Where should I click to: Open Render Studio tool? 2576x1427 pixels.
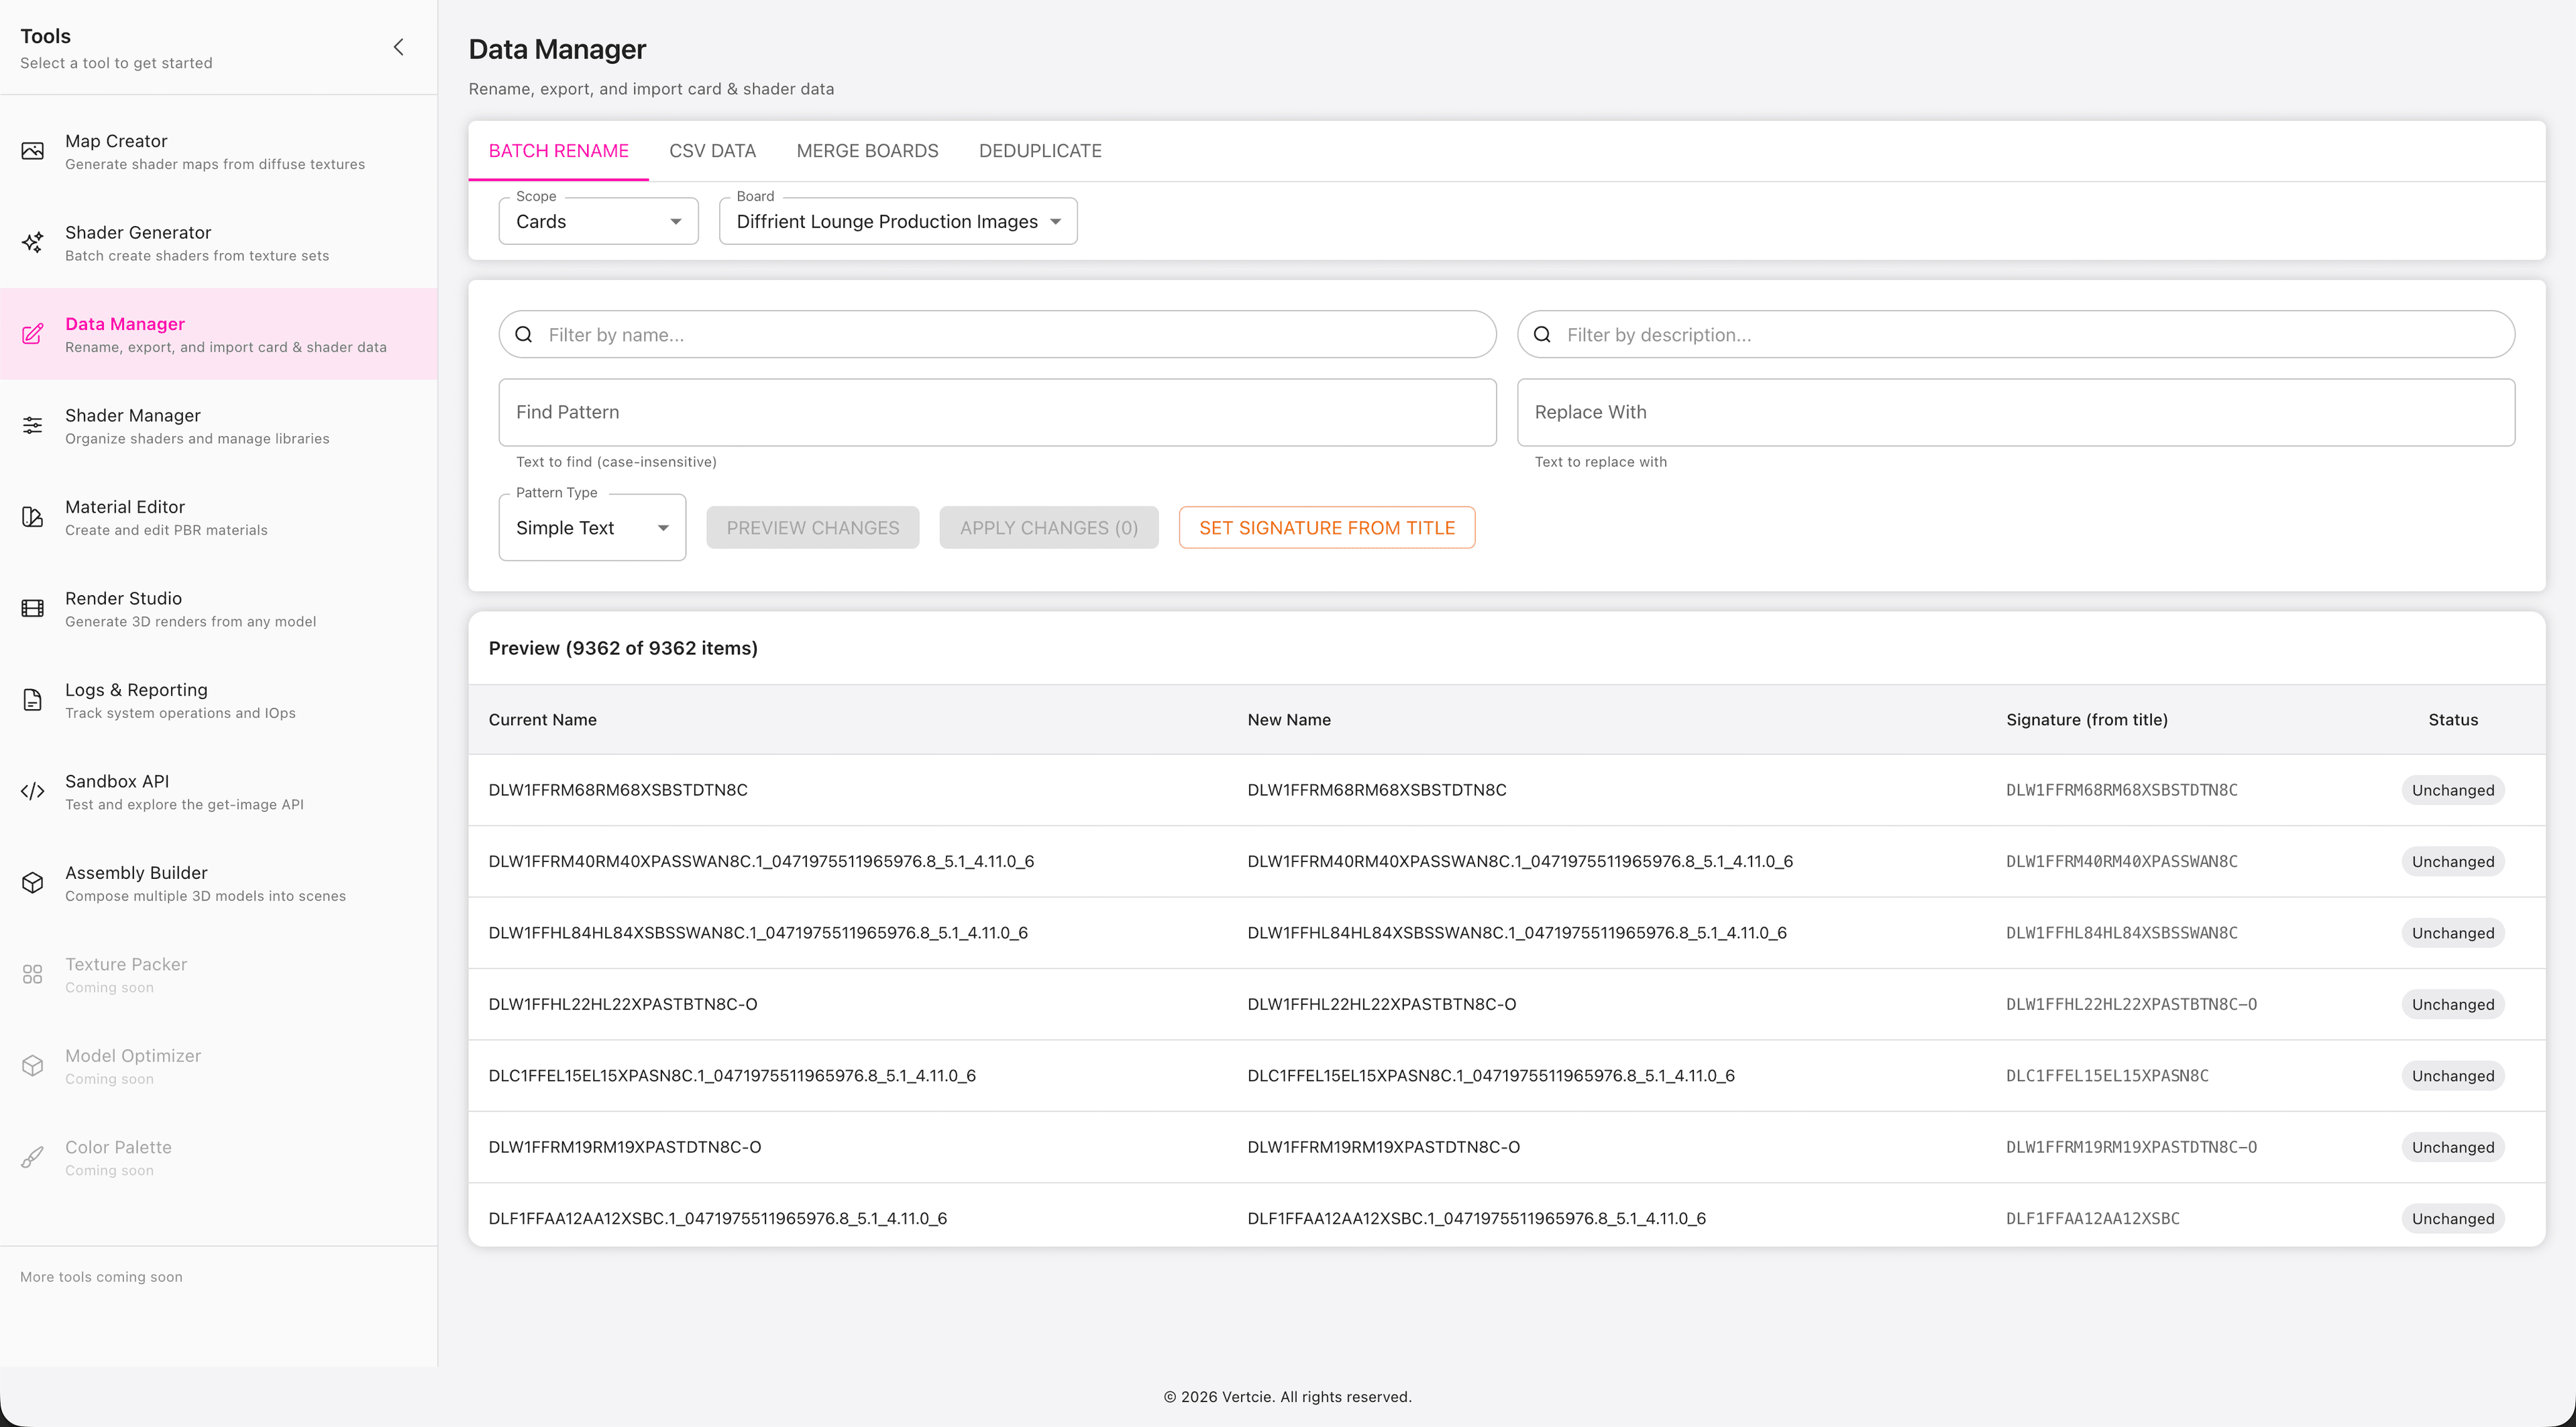(x=218, y=608)
